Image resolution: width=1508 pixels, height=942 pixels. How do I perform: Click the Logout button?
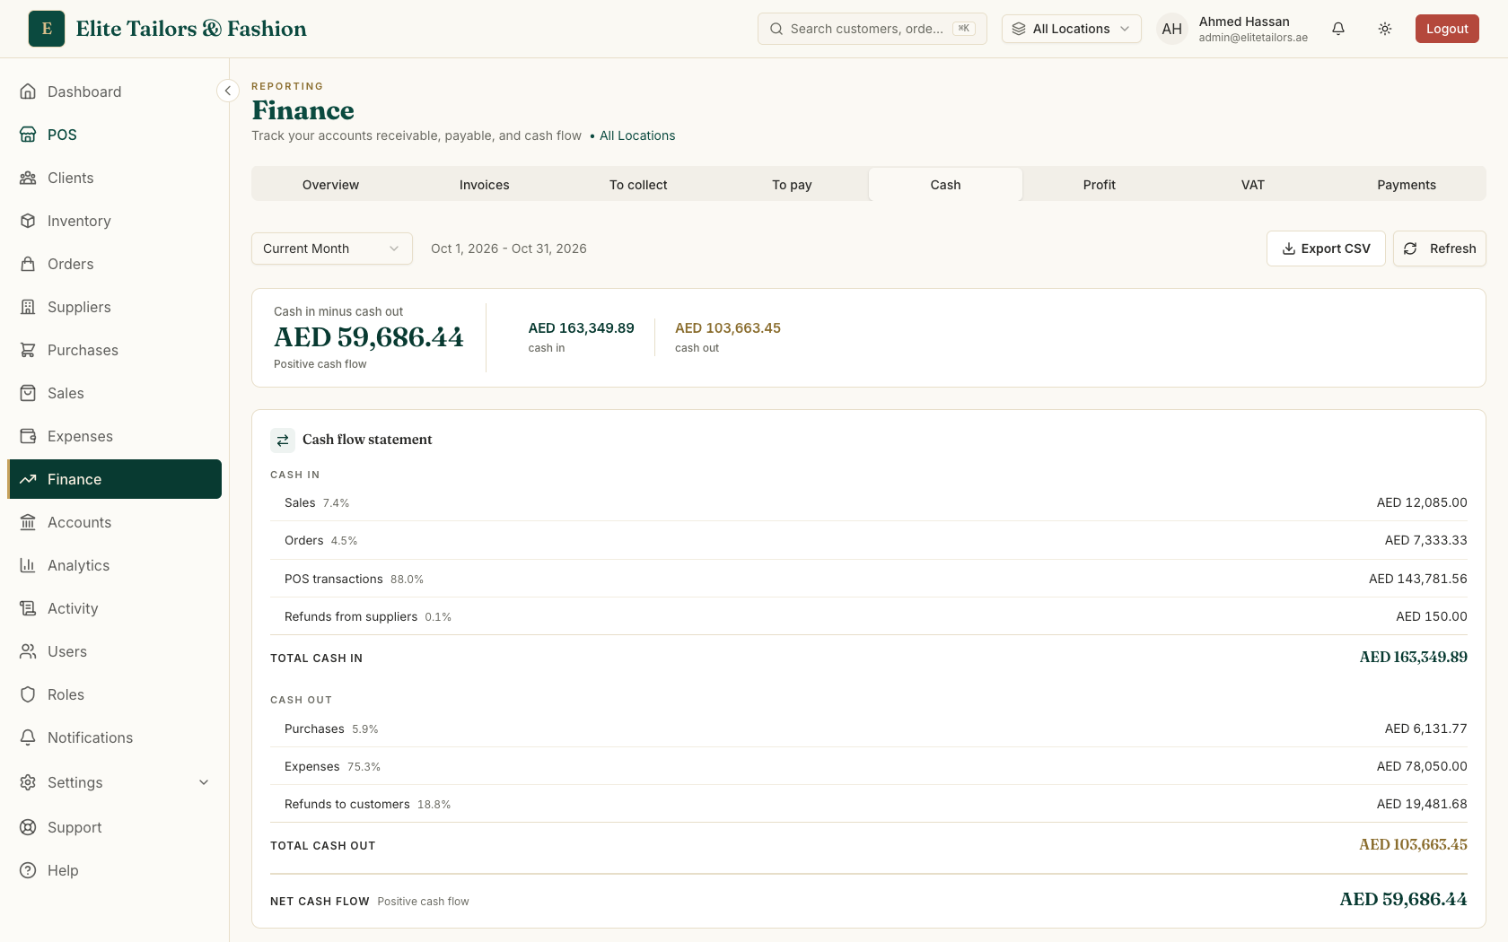point(1447,29)
